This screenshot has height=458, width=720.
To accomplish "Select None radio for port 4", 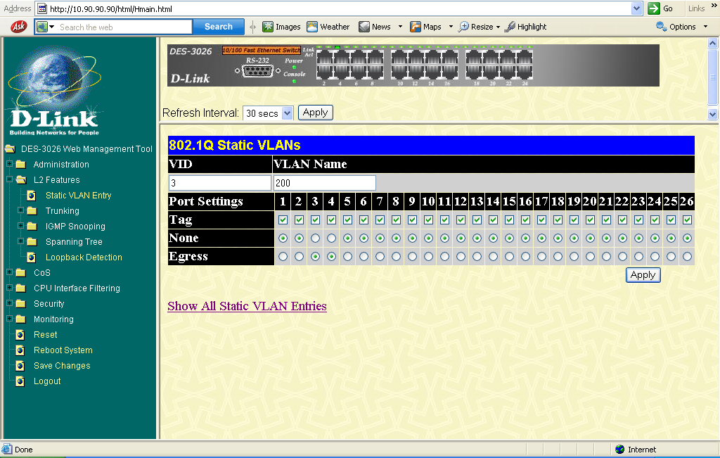I will 332,238.
